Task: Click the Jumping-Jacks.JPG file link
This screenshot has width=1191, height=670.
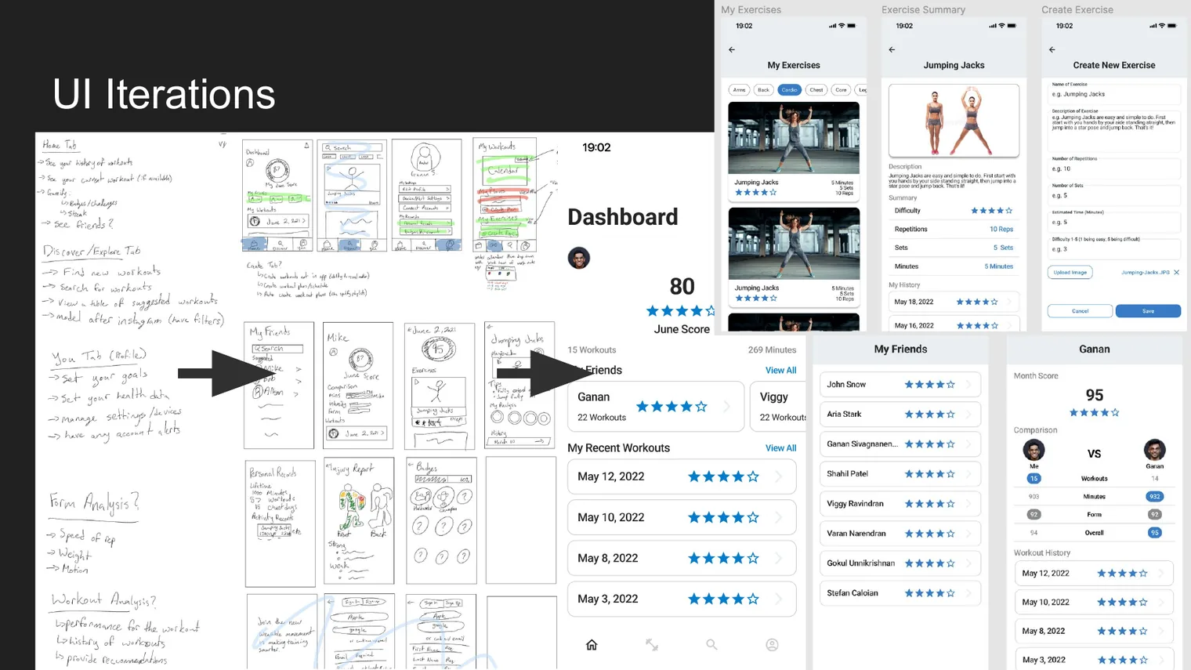Action: coord(1145,273)
